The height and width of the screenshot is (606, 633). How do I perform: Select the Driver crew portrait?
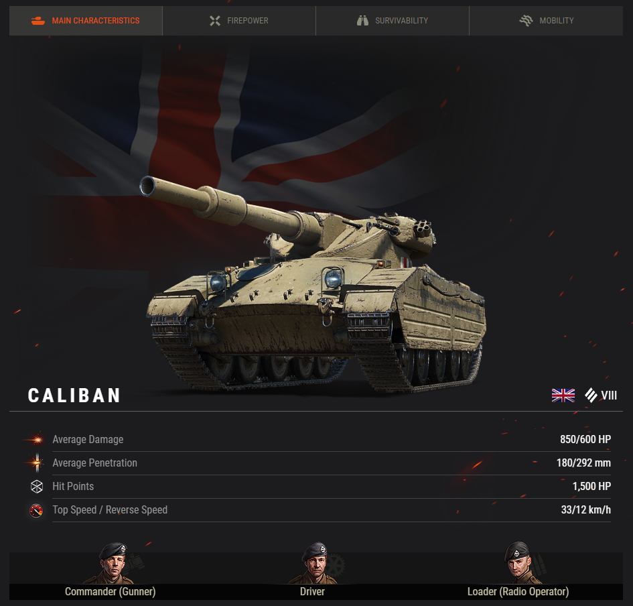coord(315,563)
